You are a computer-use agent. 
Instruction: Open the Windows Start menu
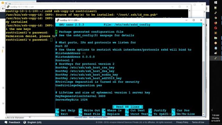coord(216,2)
